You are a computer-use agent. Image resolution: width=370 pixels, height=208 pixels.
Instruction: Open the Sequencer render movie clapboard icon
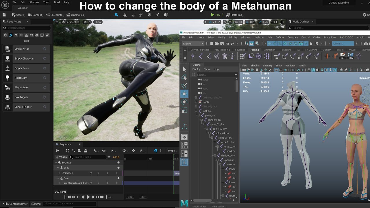pos(85,151)
